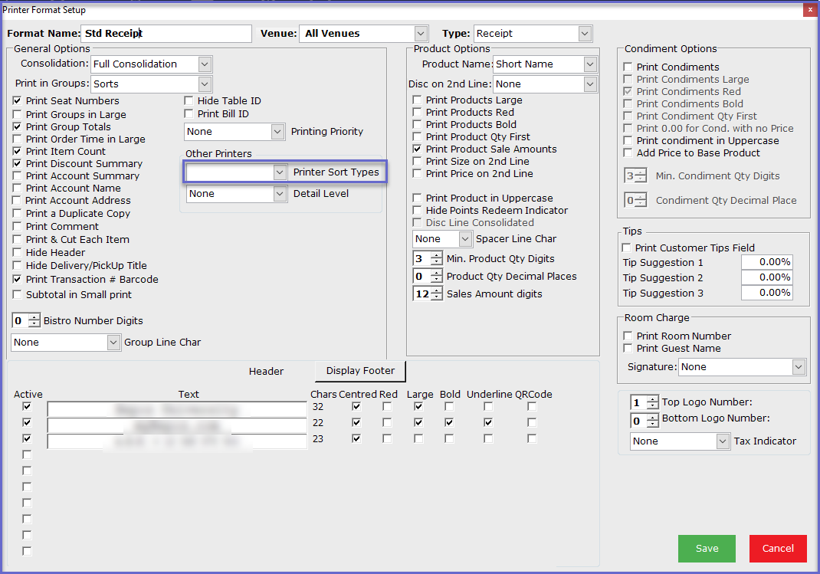Close the Printer Format Setup window
Screen dimensions: 820x574
pos(810,10)
